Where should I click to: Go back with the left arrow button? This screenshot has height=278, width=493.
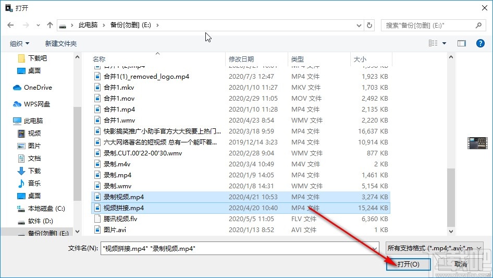tap(11, 25)
